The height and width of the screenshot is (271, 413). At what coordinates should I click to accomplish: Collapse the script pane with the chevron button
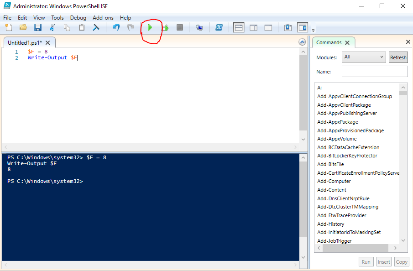point(302,42)
